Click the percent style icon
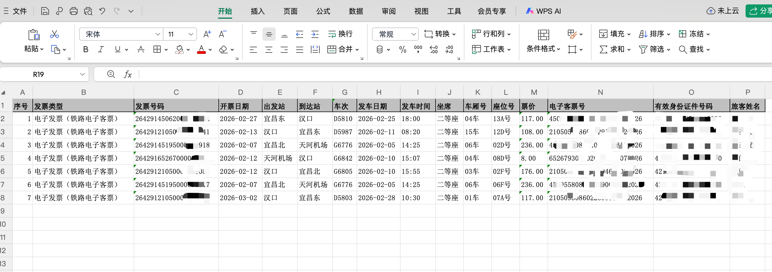The height and width of the screenshot is (272, 772). 403,49
